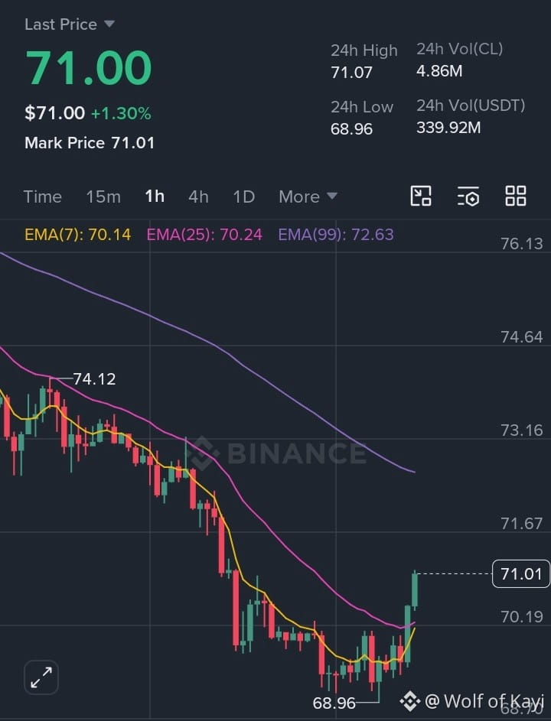551x721 pixels.
Task: Click the 71.67 price axis label
Action: tap(522, 524)
